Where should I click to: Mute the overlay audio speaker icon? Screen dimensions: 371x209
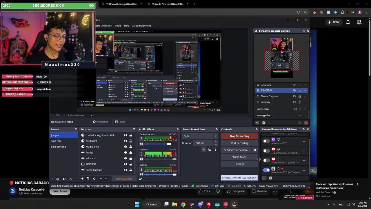coord(141,174)
